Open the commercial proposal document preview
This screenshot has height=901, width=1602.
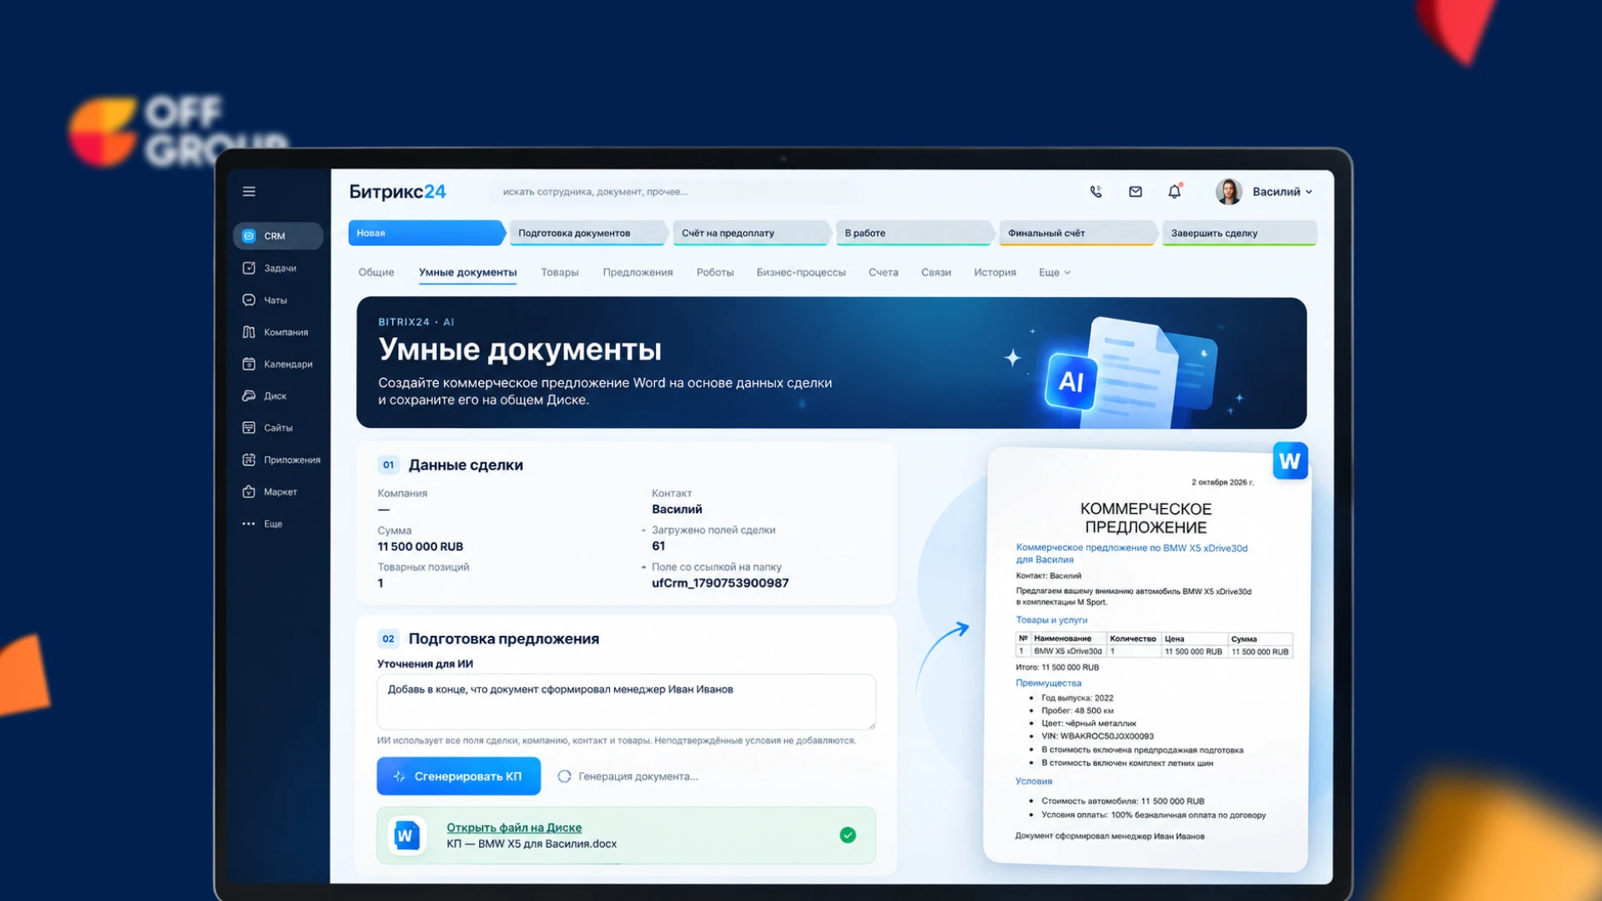tap(1147, 659)
